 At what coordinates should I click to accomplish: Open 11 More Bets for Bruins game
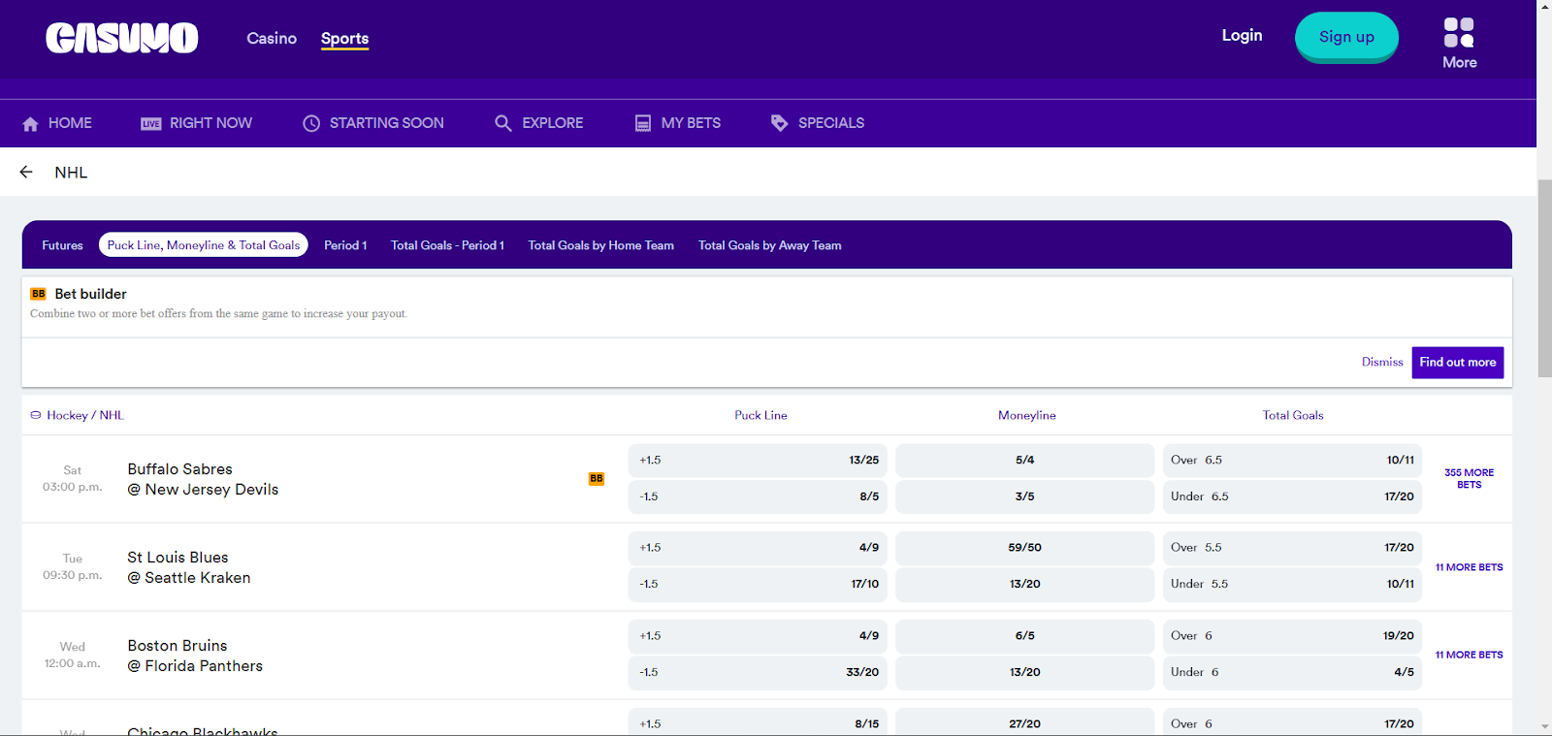coord(1469,656)
